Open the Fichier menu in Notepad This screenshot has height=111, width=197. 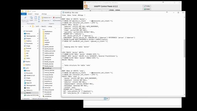[64, 15]
